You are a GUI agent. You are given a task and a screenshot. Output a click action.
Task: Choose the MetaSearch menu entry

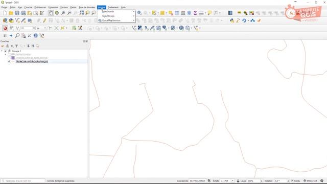pos(116,11)
